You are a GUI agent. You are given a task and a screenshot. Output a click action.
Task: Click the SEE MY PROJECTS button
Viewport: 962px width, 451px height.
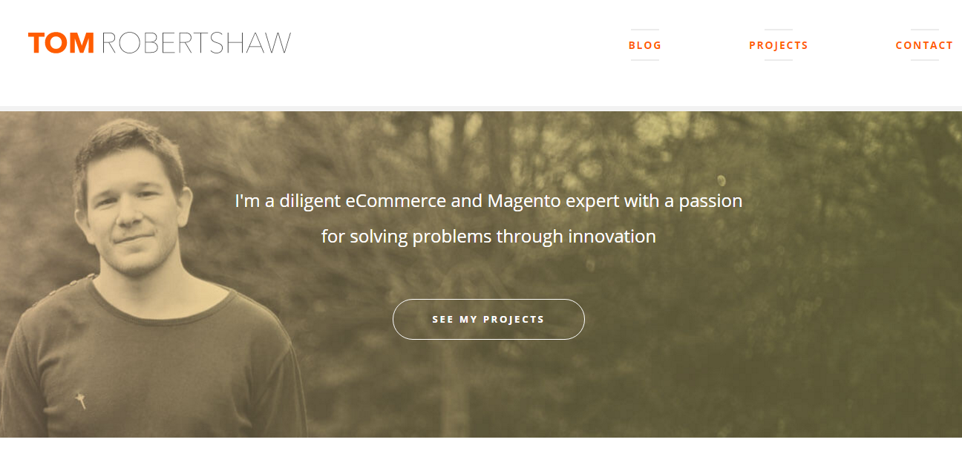coord(488,319)
